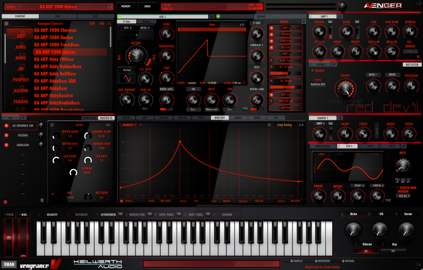The width and height of the screenshot is (423, 270).
Task: Open the MIXER tab
Action: tap(238, 118)
